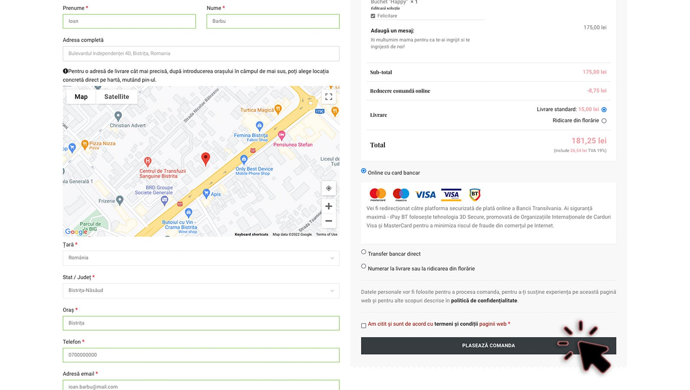Click Turtica Magică restaurant marker on map
The height and width of the screenshot is (390, 690).
(x=278, y=109)
